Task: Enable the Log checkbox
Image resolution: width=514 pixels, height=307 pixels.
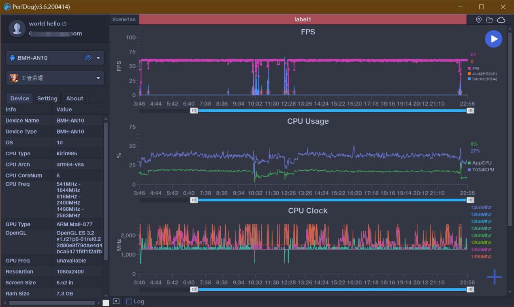Action: [129, 301]
